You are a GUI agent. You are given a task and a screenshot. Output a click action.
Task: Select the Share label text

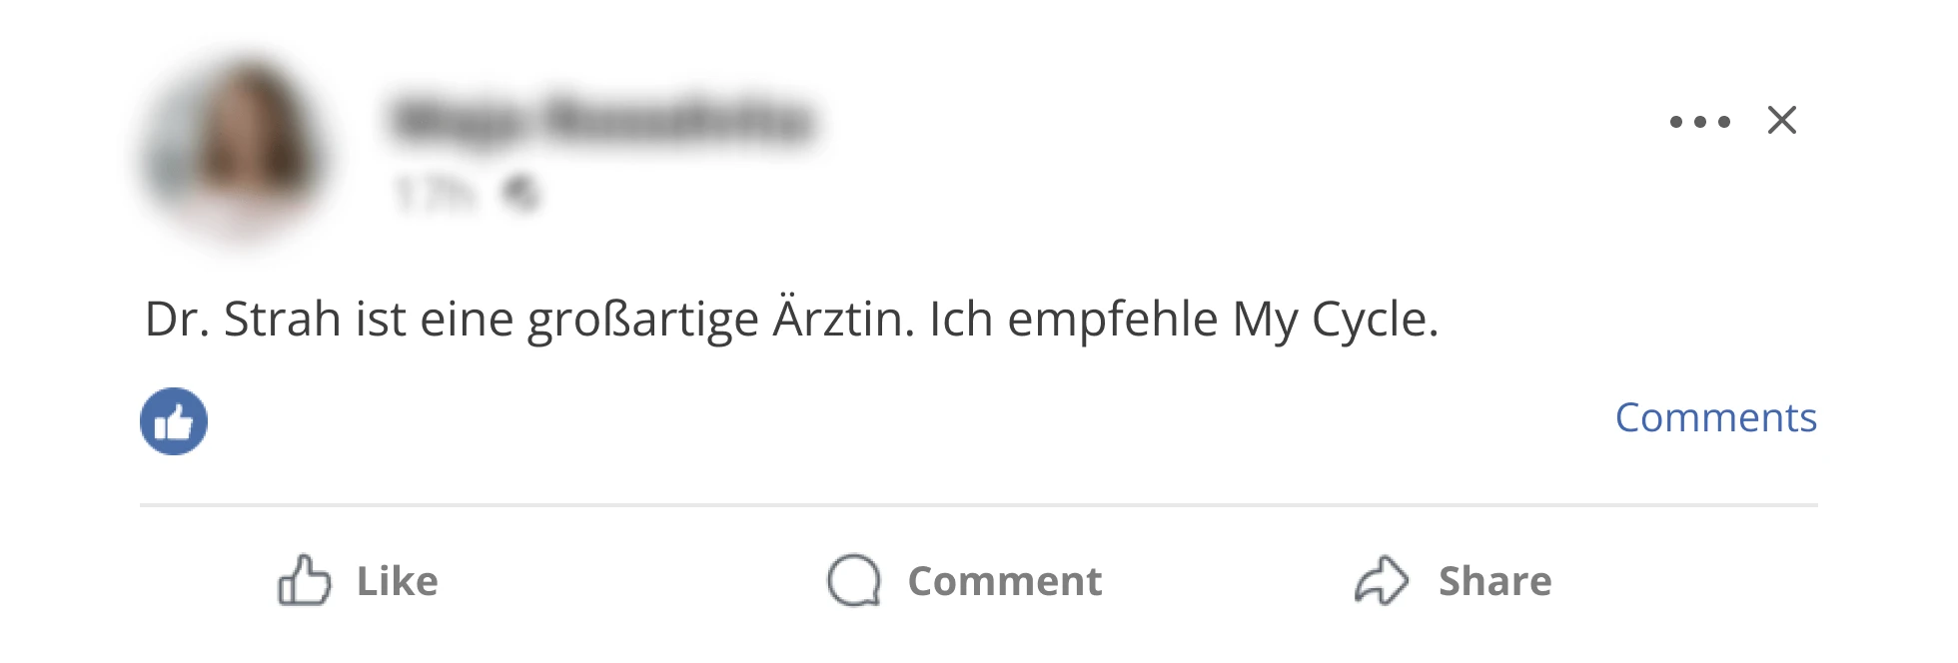[x=1495, y=581]
